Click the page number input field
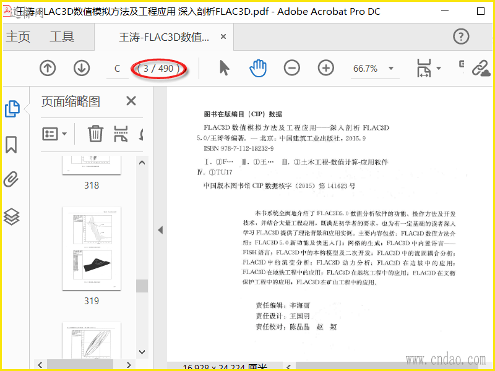Screen dimensions: 495x371 pos(117,69)
